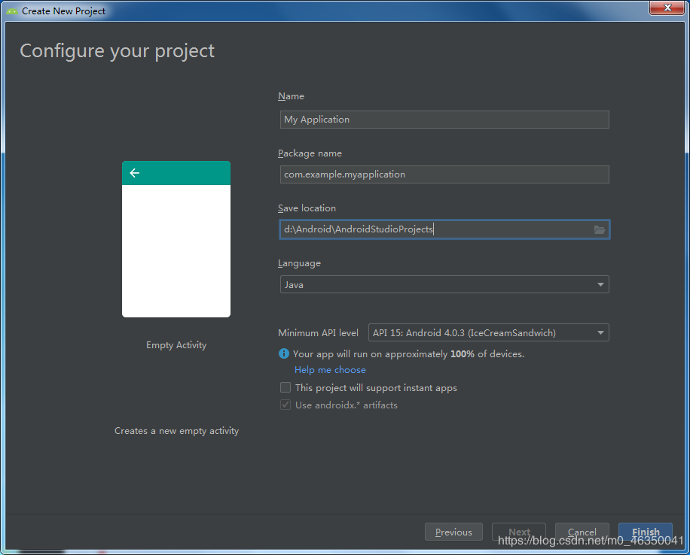
Task: Click the Configure your project heading
Action: click(x=117, y=50)
